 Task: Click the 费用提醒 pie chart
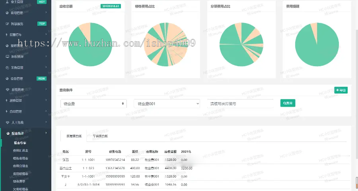click(317, 44)
